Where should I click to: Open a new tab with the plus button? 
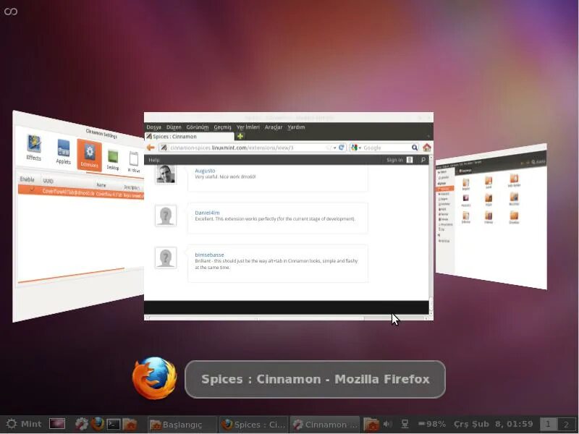pos(240,136)
